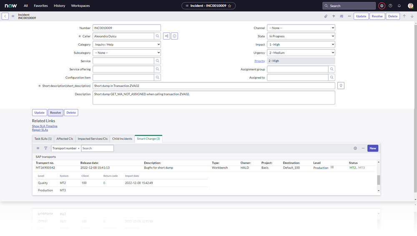Open the gear settings in Smart Change list
Image resolution: width=417 pixels, height=236 pixels.
[355, 148]
